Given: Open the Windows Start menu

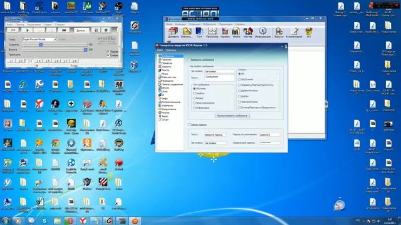Looking at the screenshot, I should coord(5,221).
